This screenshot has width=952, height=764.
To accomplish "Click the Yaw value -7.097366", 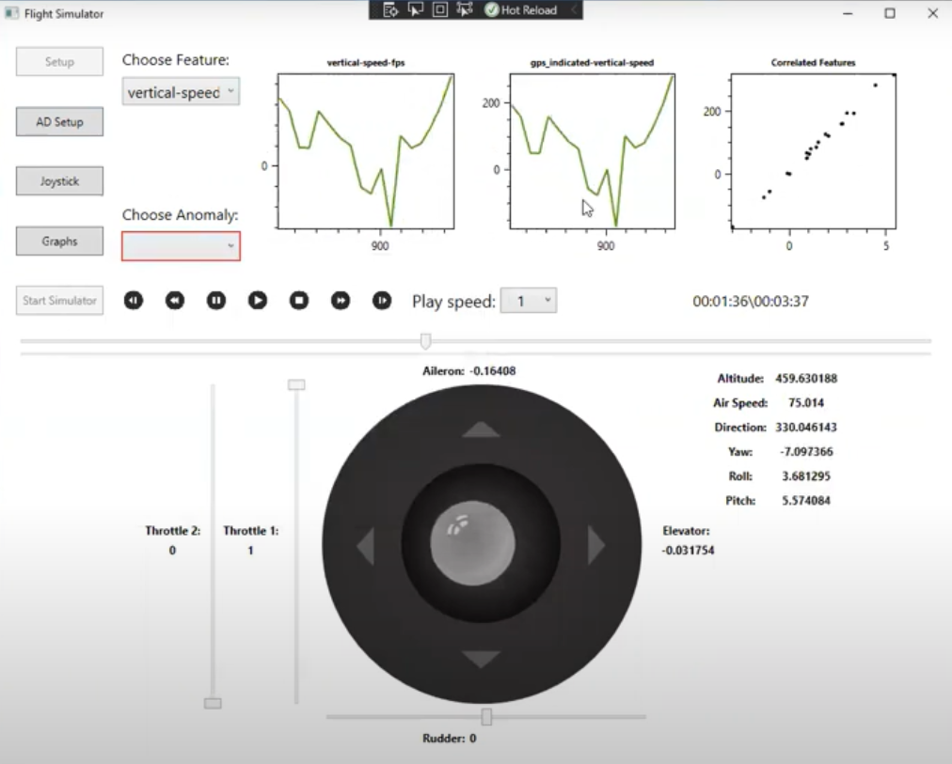I will (x=806, y=452).
